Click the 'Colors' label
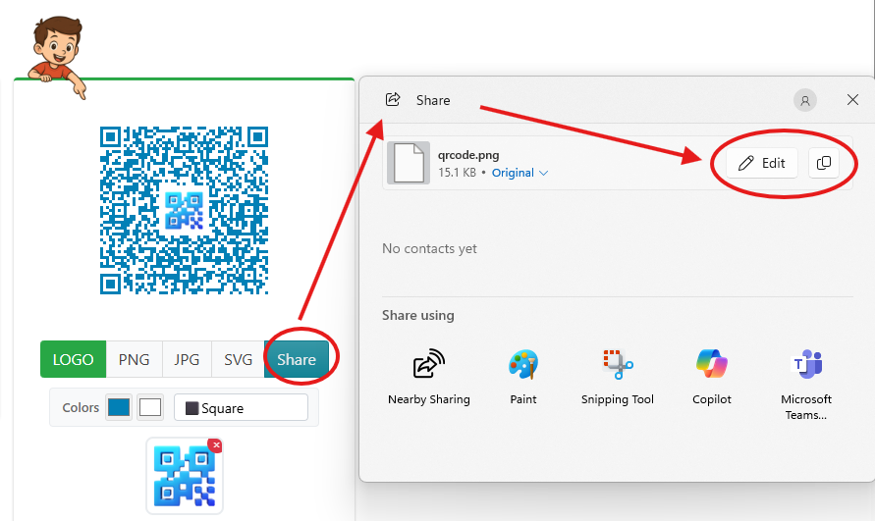Screen dimensions: 875x521 pyautogui.click(x=81, y=408)
